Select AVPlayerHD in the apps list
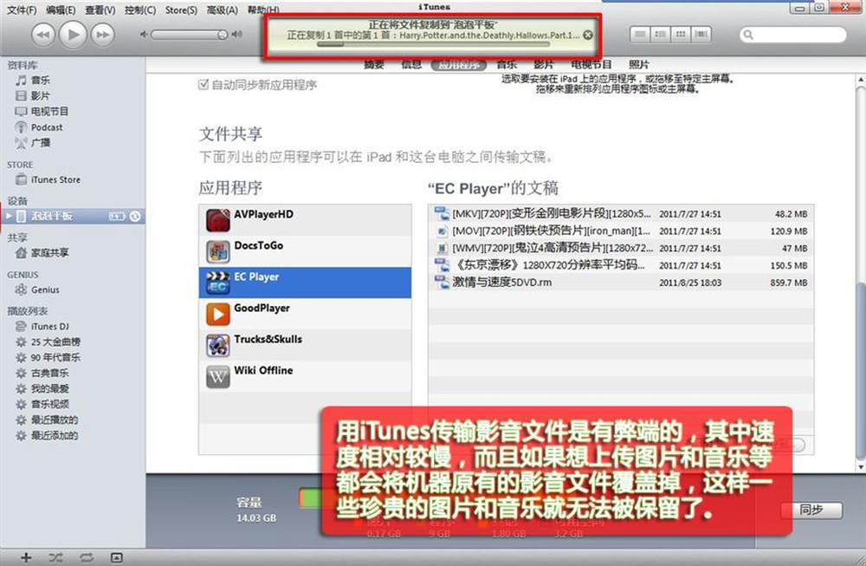Viewport: 866px width, 566px height. [x=305, y=220]
